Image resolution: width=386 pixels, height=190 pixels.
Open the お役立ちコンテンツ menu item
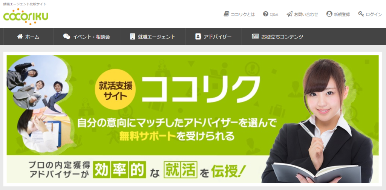277,37
